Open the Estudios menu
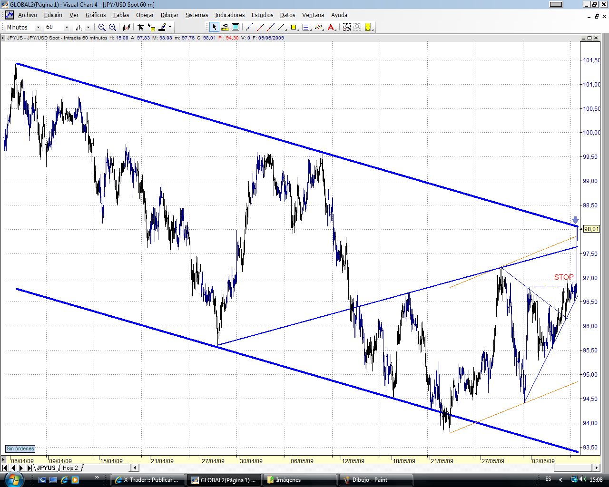The image size is (609, 487). (263, 15)
